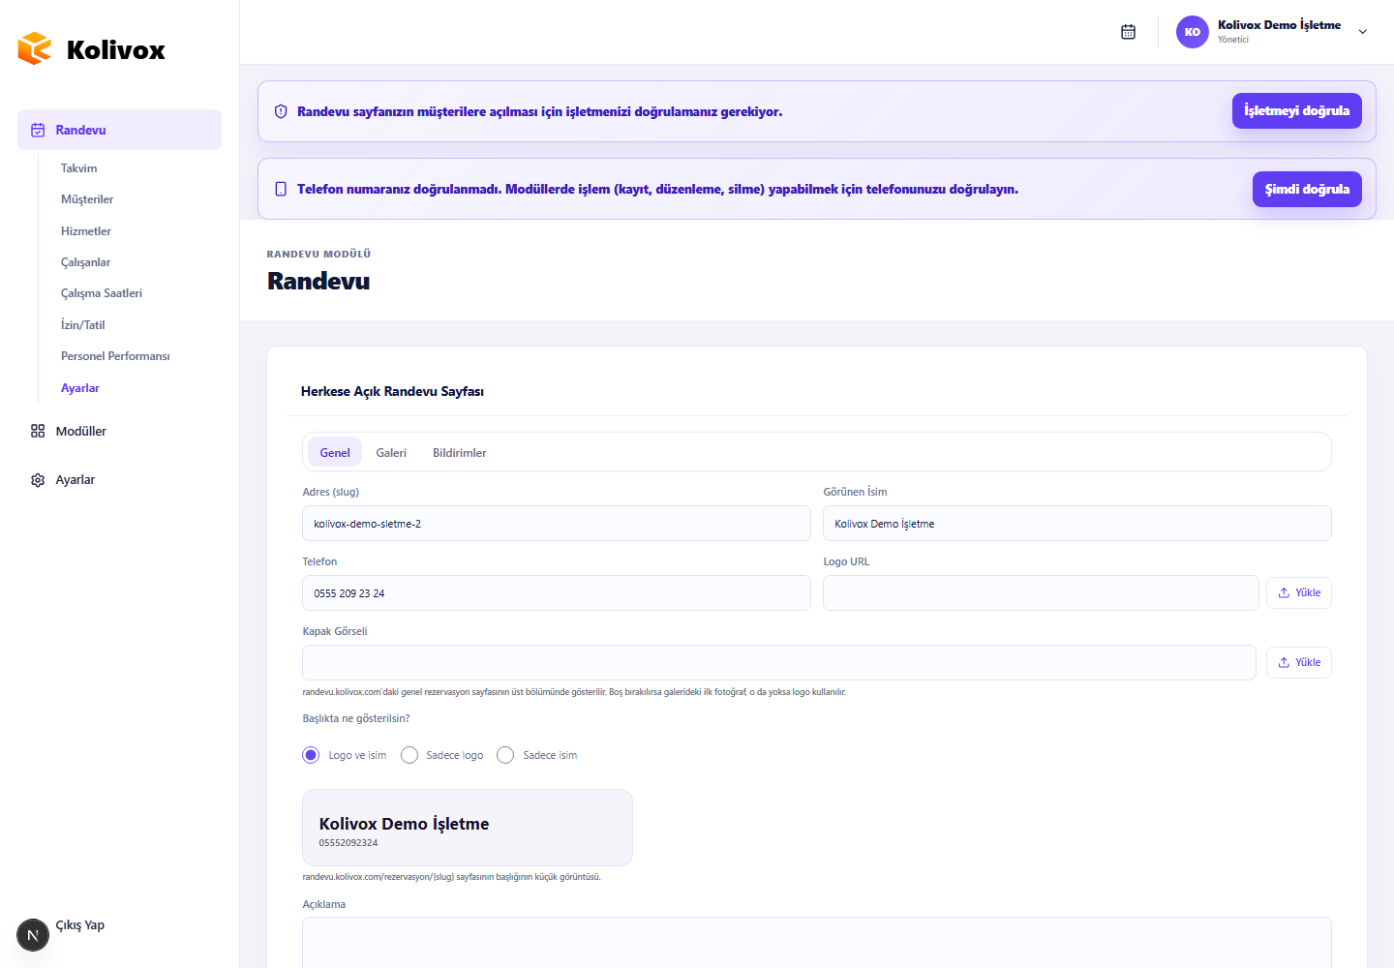Viewport: 1394px width, 968px height.
Task: Click Yükle button next to Logo URL
Action: coord(1299,592)
